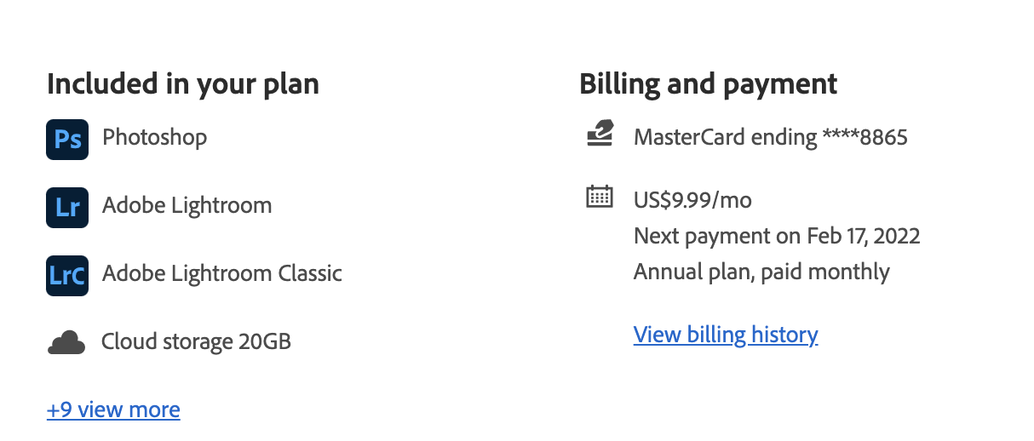Click the US$9.99/mo price

point(692,200)
